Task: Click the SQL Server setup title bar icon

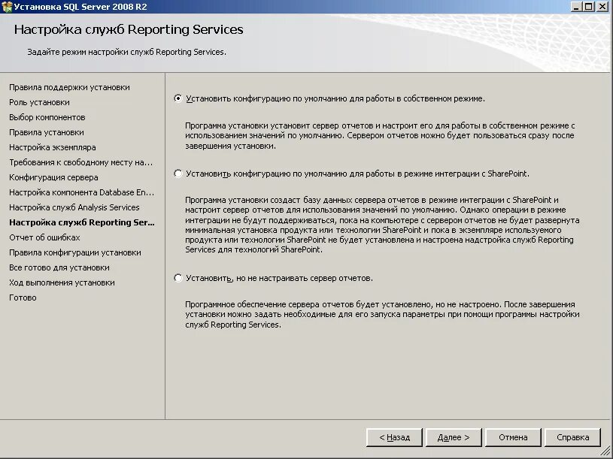Action: 7,7
